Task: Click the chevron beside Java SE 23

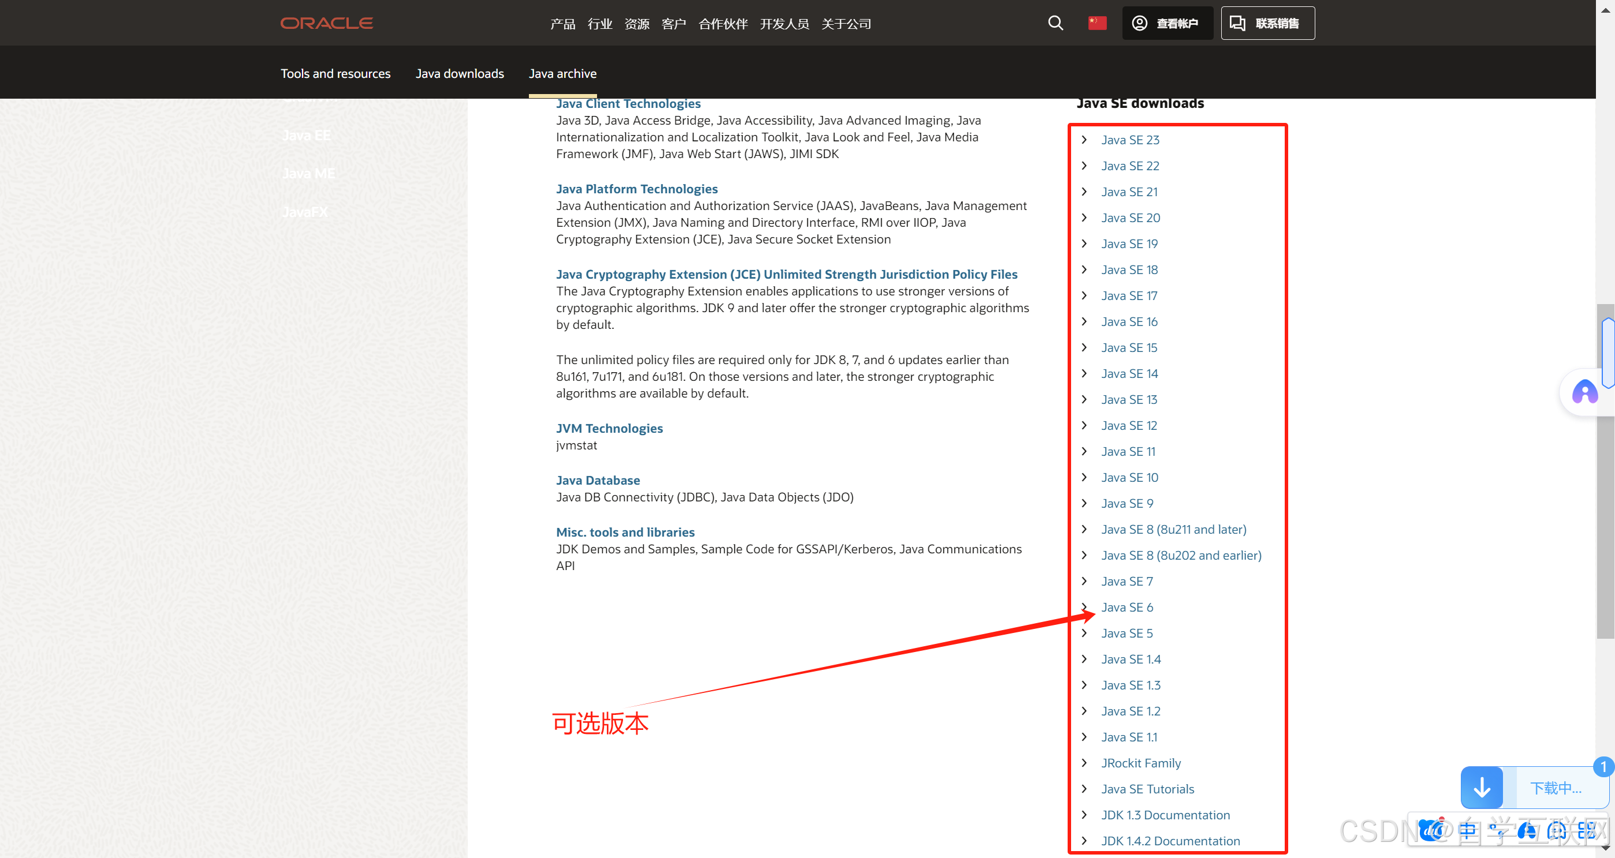Action: pyautogui.click(x=1084, y=140)
